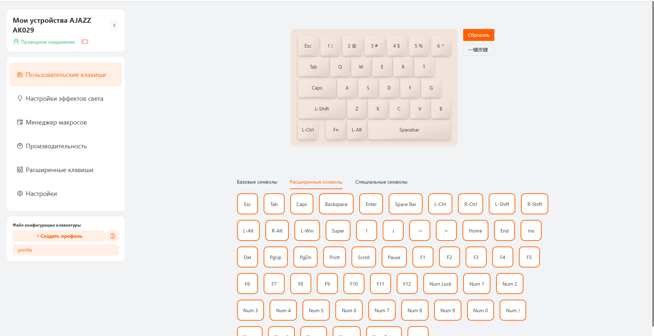
Task: Click the light bulb icon for lighting effects
Action: 20,98
